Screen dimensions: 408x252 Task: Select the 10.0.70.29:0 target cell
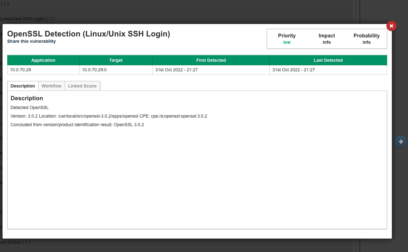94,70
